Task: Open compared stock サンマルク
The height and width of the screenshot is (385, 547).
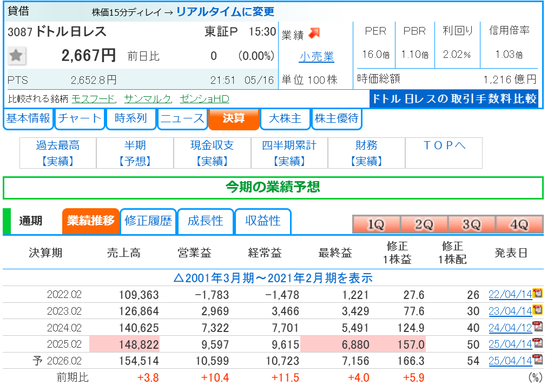Action: coord(148,99)
